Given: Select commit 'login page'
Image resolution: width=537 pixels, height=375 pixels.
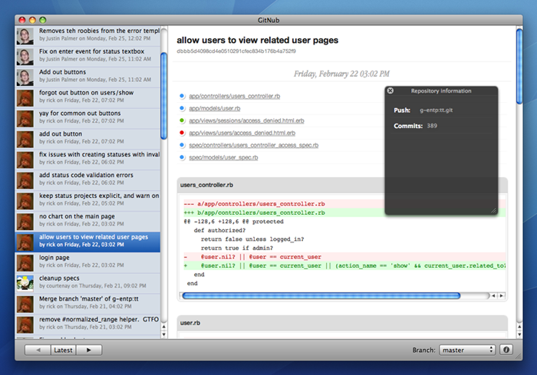Looking at the screenshot, I should (x=87, y=262).
